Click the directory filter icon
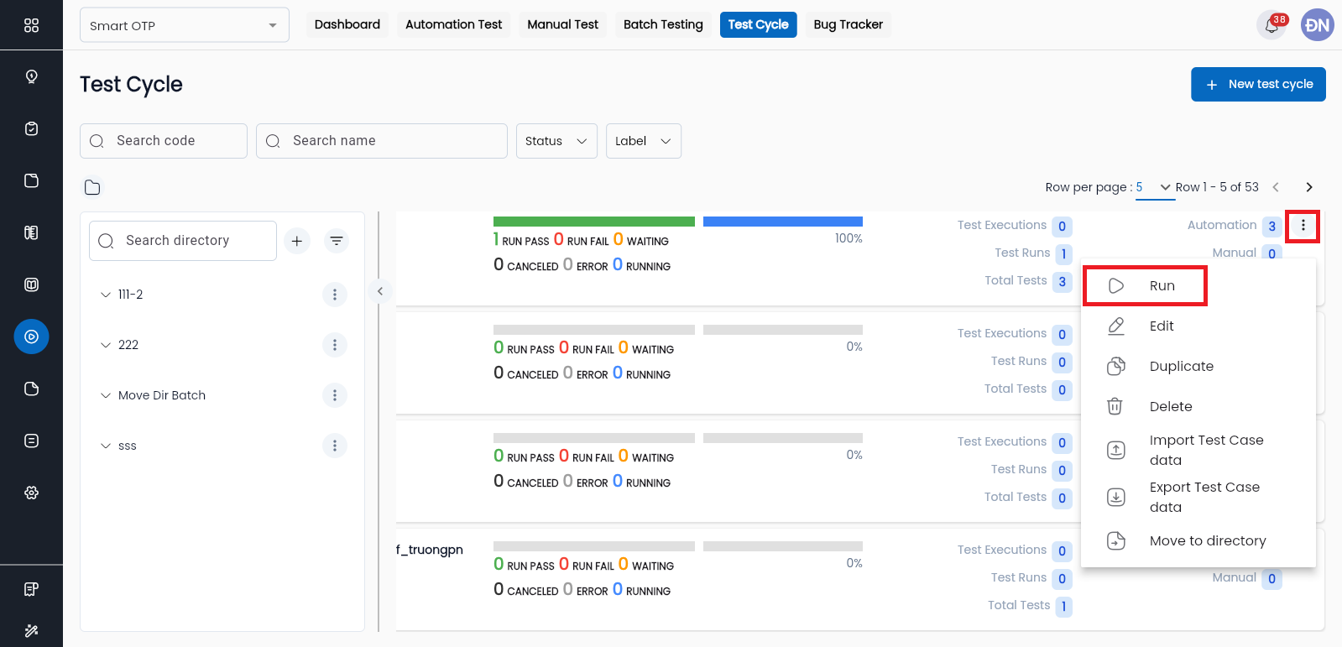 tap(337, 241)
